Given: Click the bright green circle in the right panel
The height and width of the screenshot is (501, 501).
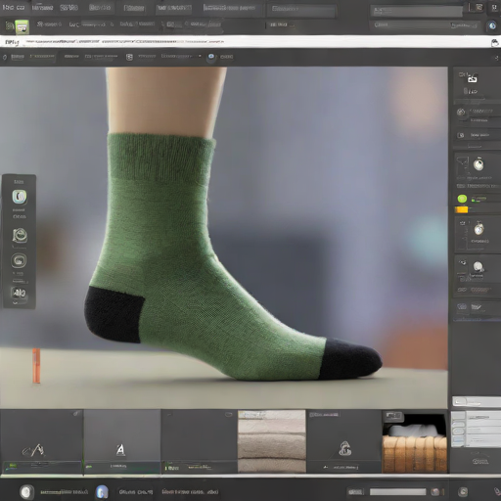Looking at the screenshot, I should click(462, 199).
